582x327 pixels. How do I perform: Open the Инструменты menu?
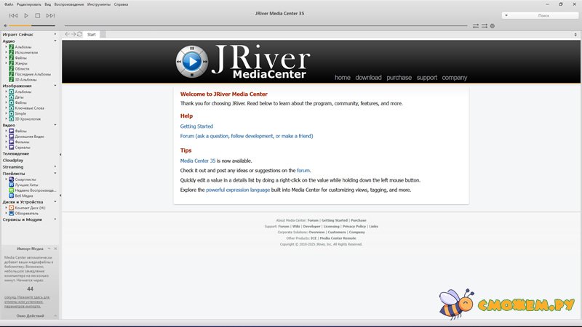98,4
